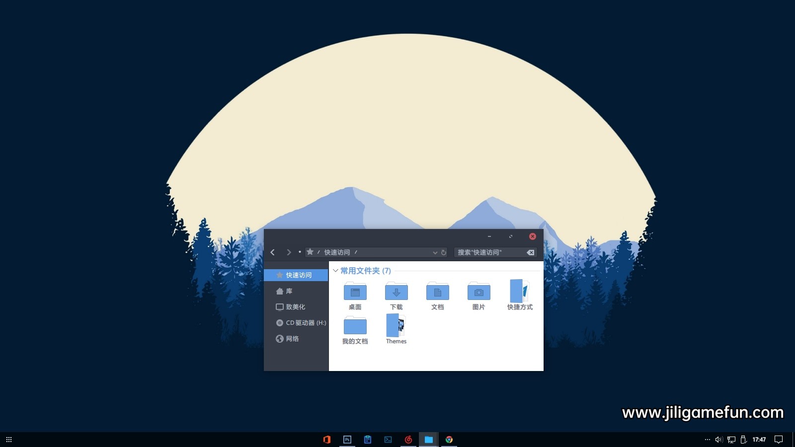Open the clipboard app in taskbar
This screenshot has width=795, height=447.
[368, 440]
